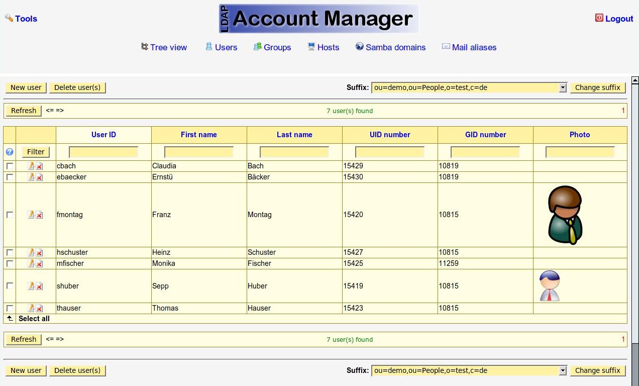The image size is (639, 386).
Task: Click the Logout link
Action: click(619, 19)
